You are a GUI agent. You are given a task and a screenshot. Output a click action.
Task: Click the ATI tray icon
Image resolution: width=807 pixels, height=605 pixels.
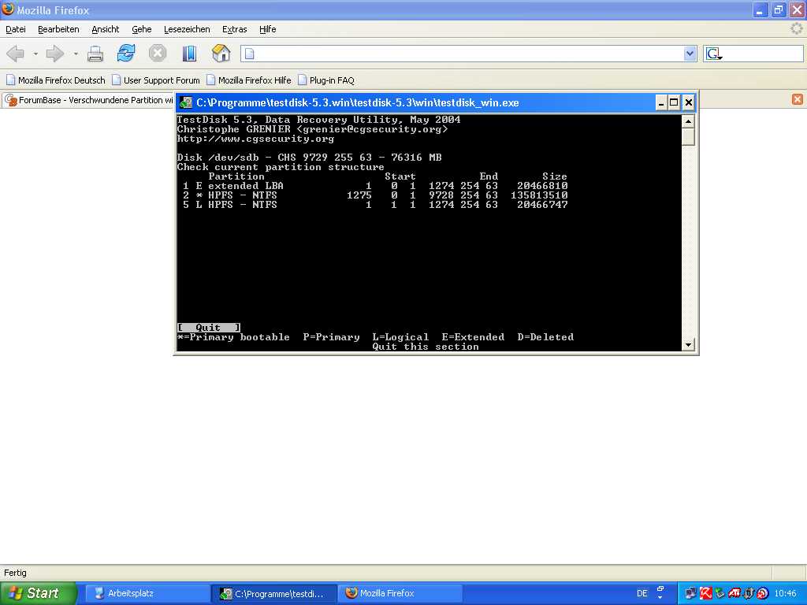734,593
